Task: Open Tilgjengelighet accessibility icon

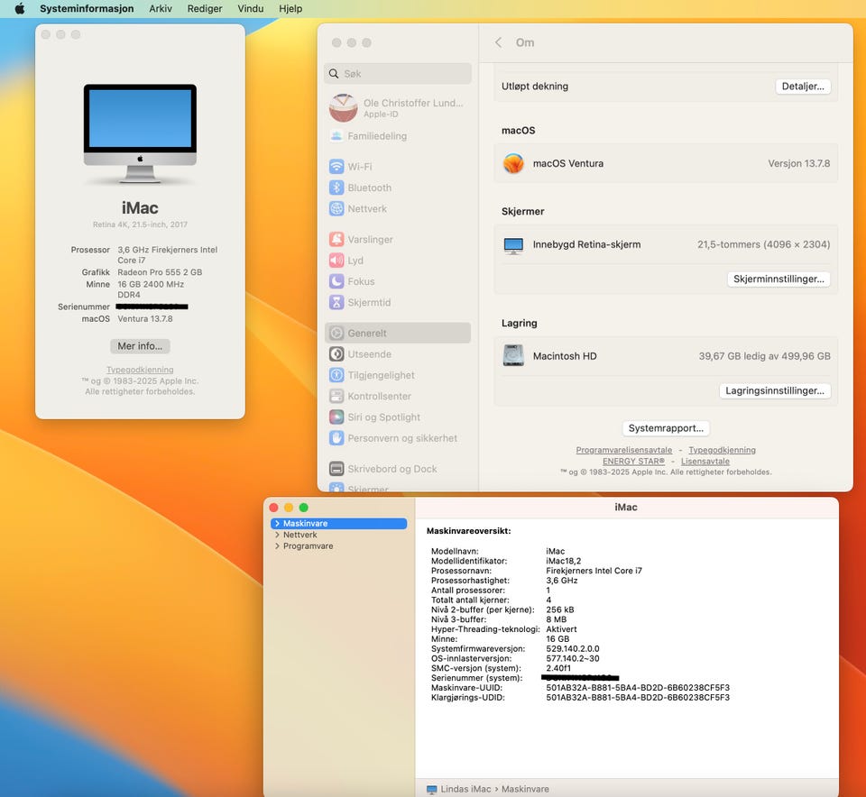Action: point(336,375)
